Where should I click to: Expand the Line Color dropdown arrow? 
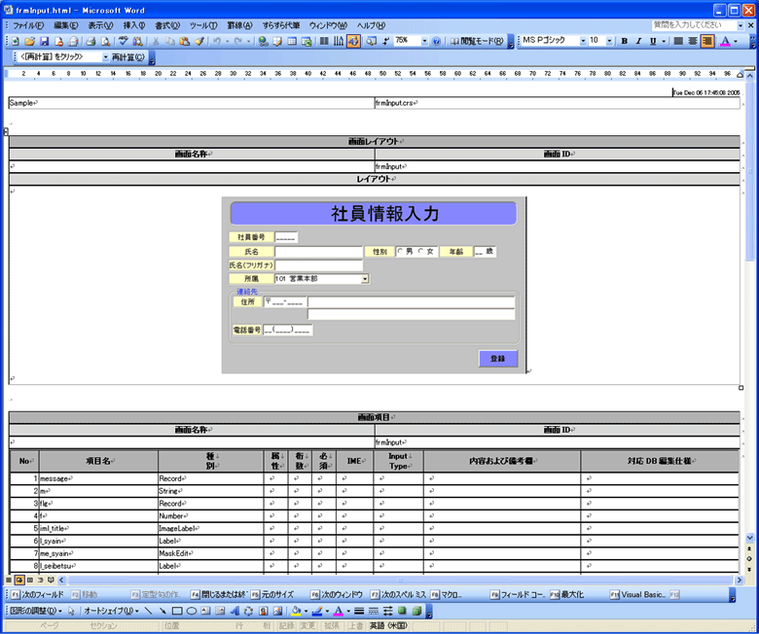pyautogui.click(x=327, y=612)
